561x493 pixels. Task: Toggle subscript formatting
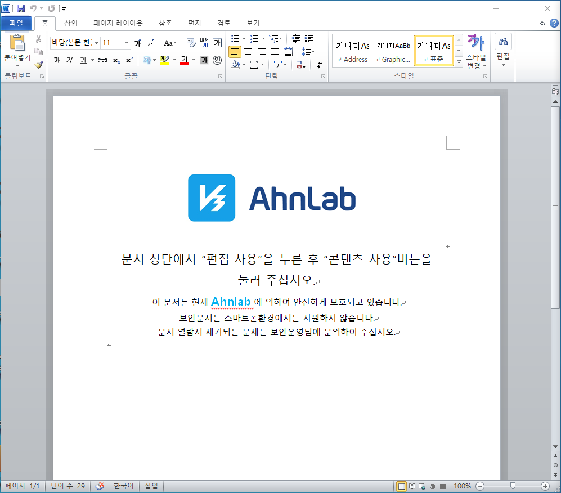[116, 60]
